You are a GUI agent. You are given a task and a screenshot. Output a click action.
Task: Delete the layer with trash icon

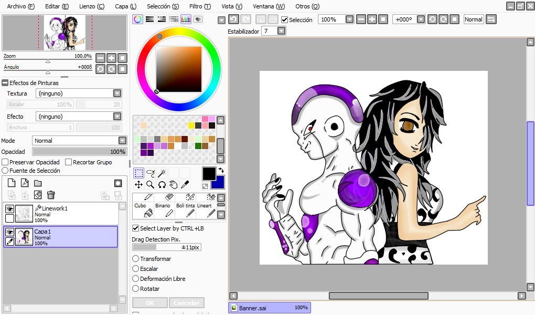point(51,195)
